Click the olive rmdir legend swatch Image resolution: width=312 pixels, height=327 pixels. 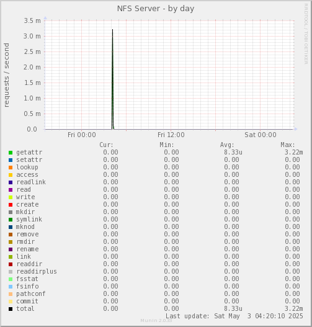(x=11, y=242)
